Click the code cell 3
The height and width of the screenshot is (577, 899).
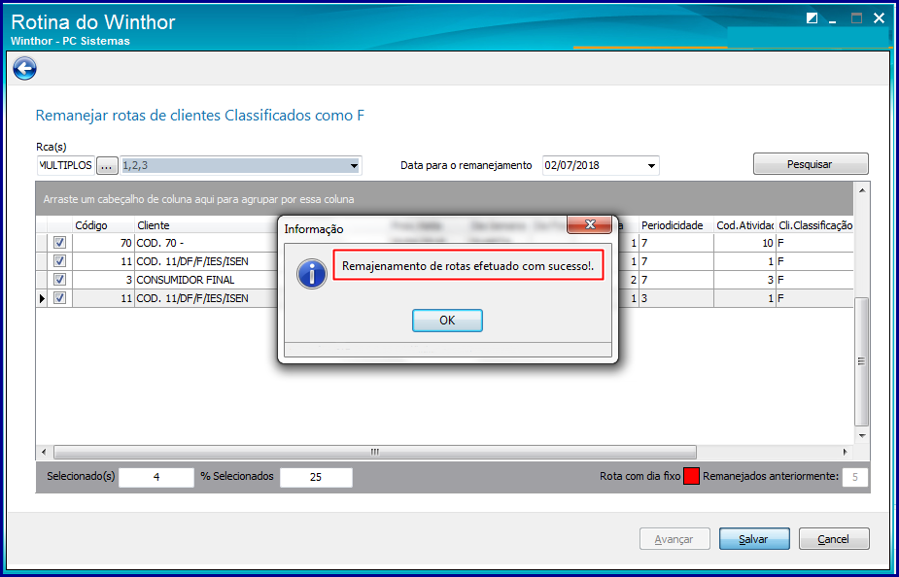(x=103, y=280)
